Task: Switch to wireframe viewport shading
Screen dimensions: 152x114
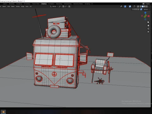Action: (141, 6)
